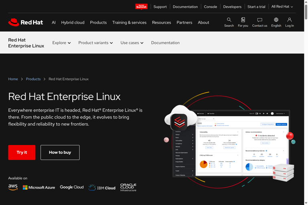Expand the Product variants dropdown
Screen dimensions: 308x205
tap(95, 43)
